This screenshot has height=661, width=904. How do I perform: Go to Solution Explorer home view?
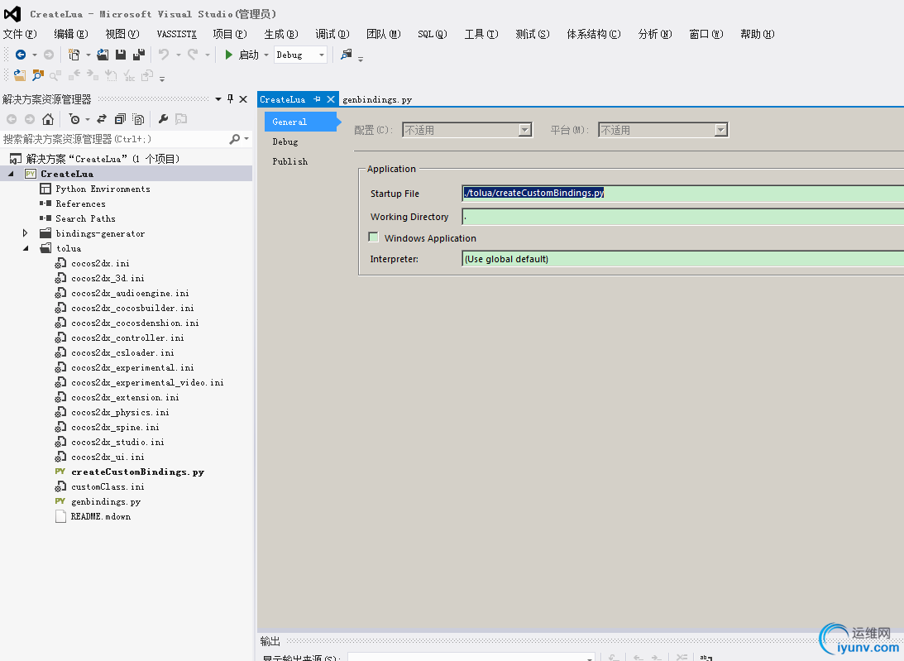point(48,119)
